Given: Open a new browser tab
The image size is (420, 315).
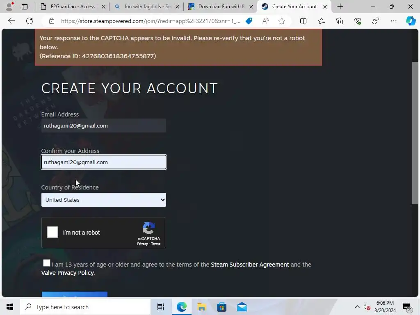Looking at the screenshot, I should tap(340, 7).
